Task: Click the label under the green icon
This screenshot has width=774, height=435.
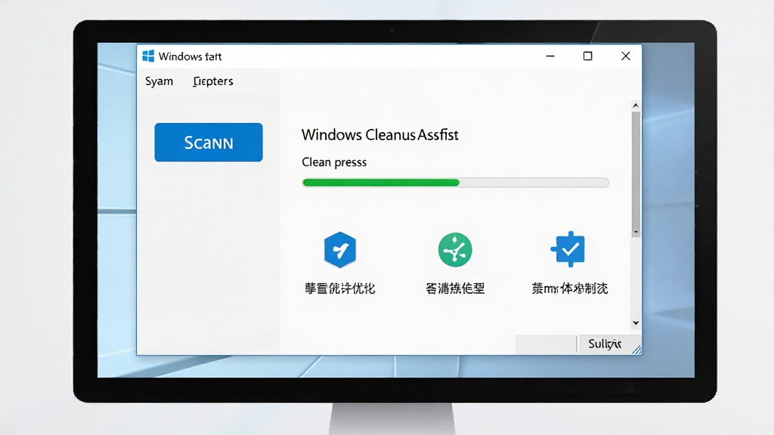Action: [x=454, y=288]
